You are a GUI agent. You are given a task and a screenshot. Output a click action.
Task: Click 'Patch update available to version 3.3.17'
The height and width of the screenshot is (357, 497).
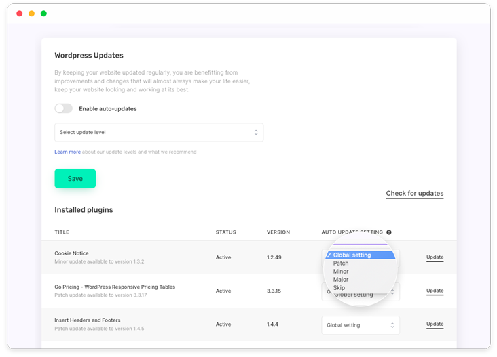coord(100,295)
